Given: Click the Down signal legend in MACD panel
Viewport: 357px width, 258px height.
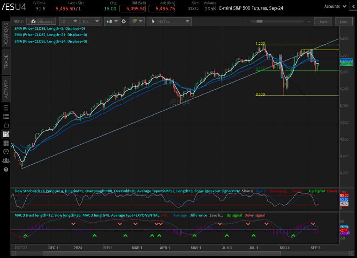Looking at the screenshot, I should pyautogui.click(x=255, y=215).
